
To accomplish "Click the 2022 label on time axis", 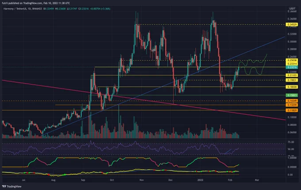I will coord(200,180).
